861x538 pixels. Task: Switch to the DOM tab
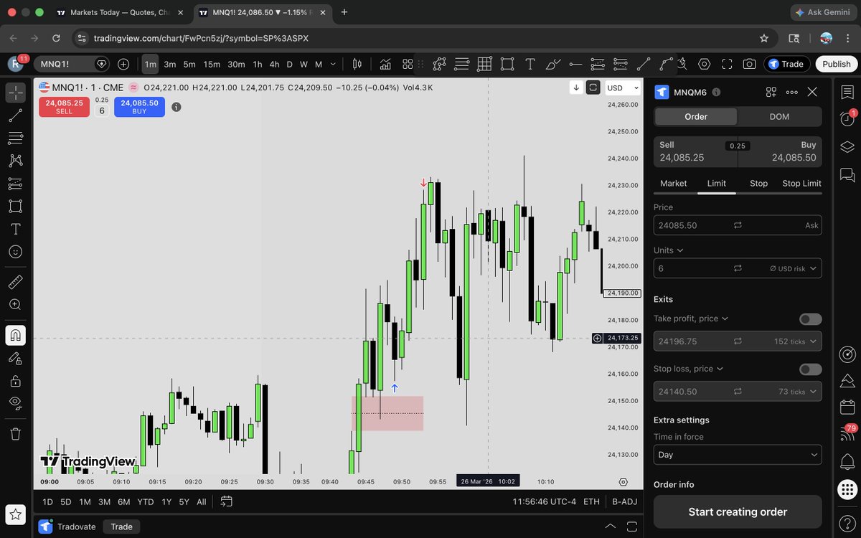point(779,116)
